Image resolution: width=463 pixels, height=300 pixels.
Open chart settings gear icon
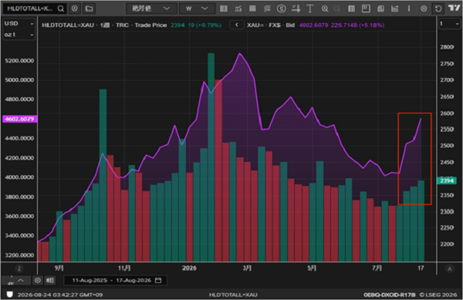pyautogui.click(x=424, y=8)
